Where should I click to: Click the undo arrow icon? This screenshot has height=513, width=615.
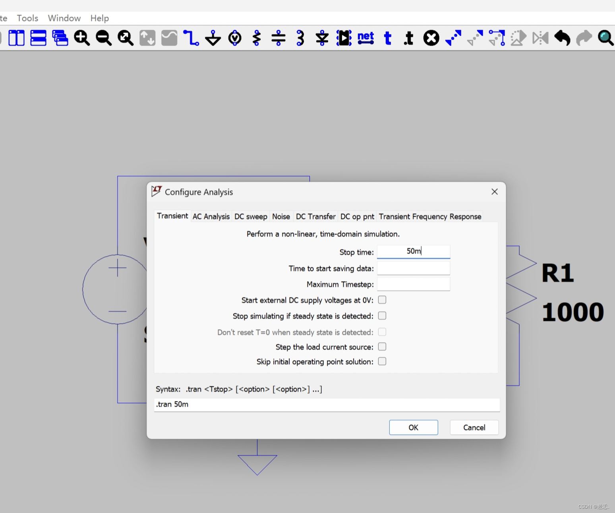coord(562,38)
